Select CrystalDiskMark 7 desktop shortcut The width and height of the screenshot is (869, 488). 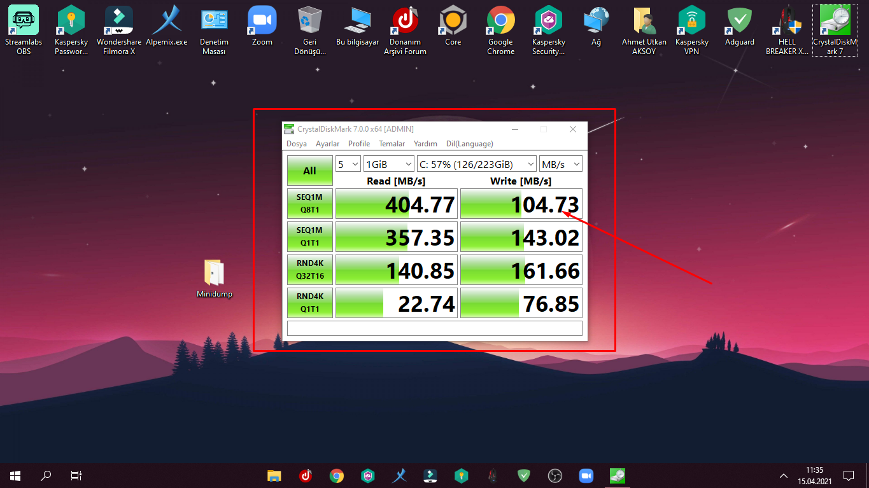(835, 30)
